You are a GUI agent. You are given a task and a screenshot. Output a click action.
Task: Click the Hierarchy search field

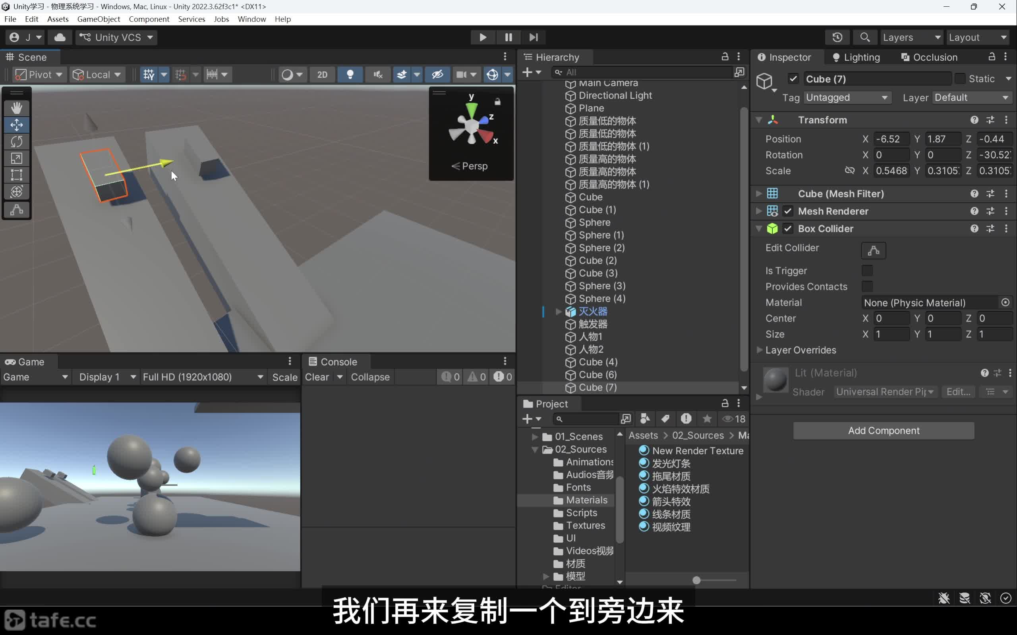pyautogui.click(x=642, y=72)
